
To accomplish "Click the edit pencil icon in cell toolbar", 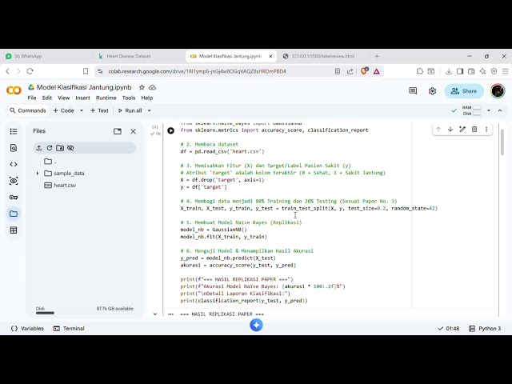I will (x=462, y=130).
